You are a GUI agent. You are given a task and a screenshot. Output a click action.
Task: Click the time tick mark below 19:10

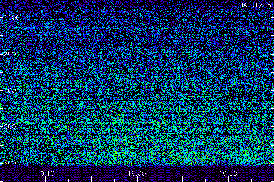click(46, 179)
